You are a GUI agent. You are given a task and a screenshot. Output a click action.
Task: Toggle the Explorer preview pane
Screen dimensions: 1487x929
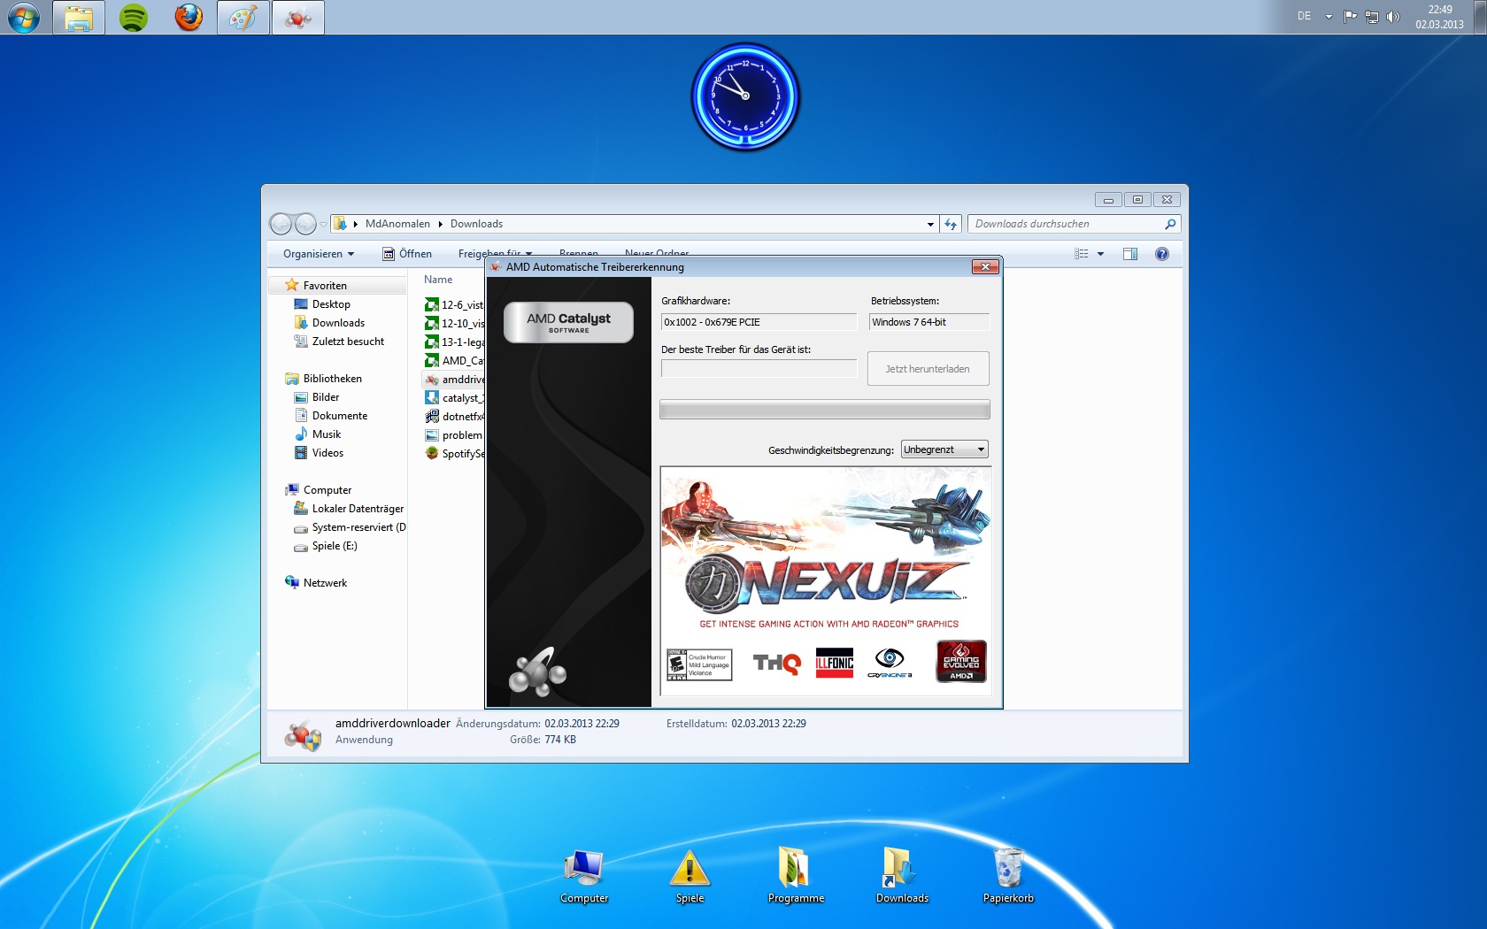(x=1130, y=254)
